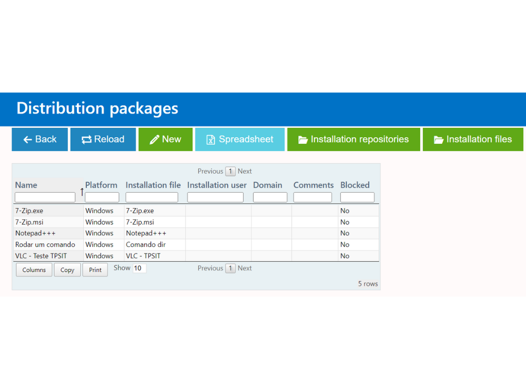
Task: Open Installation repositories folder icon
Action: 303,140
